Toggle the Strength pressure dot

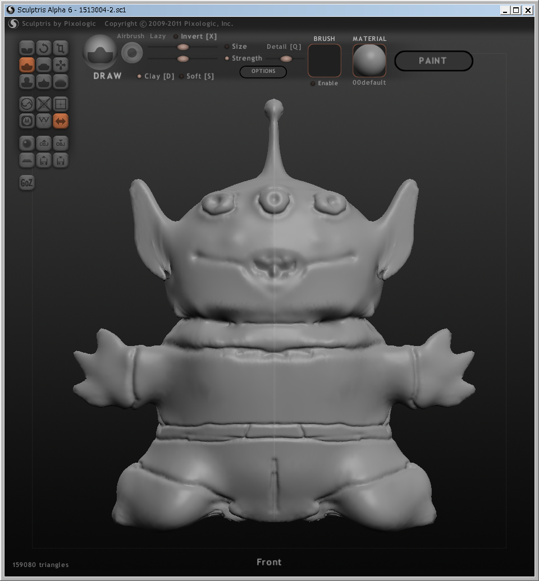(x=227, y=58)
